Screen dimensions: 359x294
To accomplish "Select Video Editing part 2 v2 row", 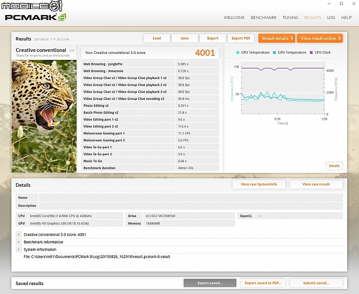I will click(150, 126).
